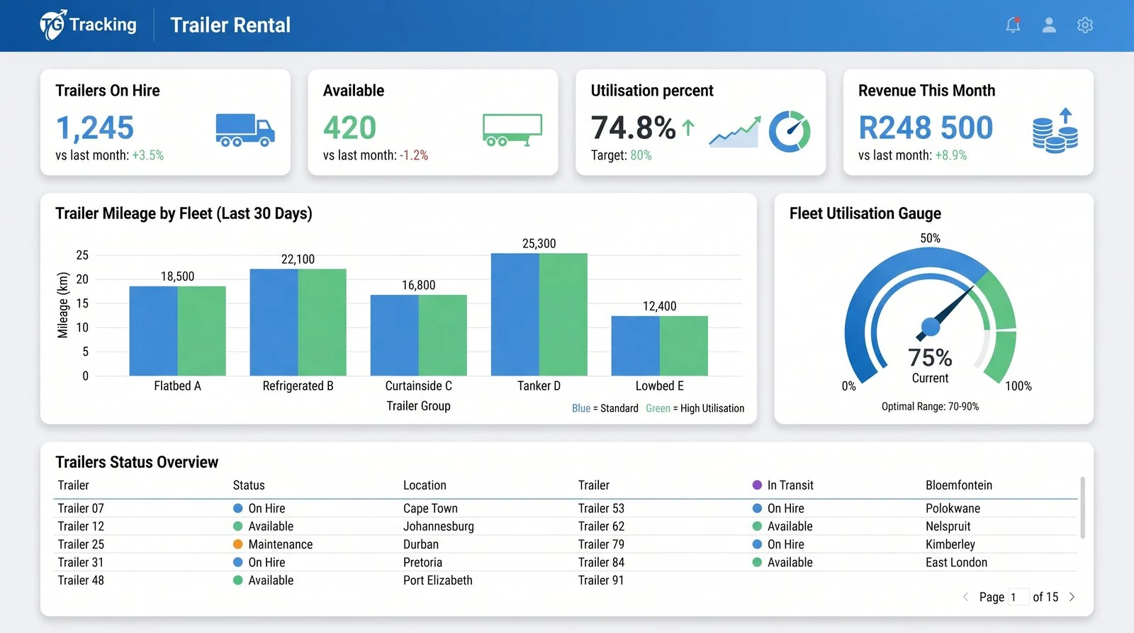Click the Optimal Range: 70-90% text
This screenshot has height=633, width=1134.
point(930,407)
